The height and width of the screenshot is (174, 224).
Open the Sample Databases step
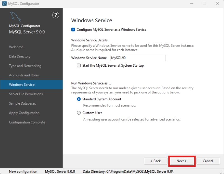pos(22,103)
